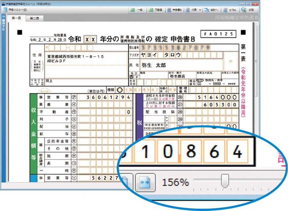Click the 一時 ㋚ income field
The width and height of the screenshot is (288, 211).
click(x=98, y=171)
